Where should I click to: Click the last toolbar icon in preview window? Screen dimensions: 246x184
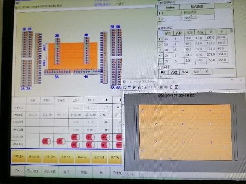pos(176,87)
